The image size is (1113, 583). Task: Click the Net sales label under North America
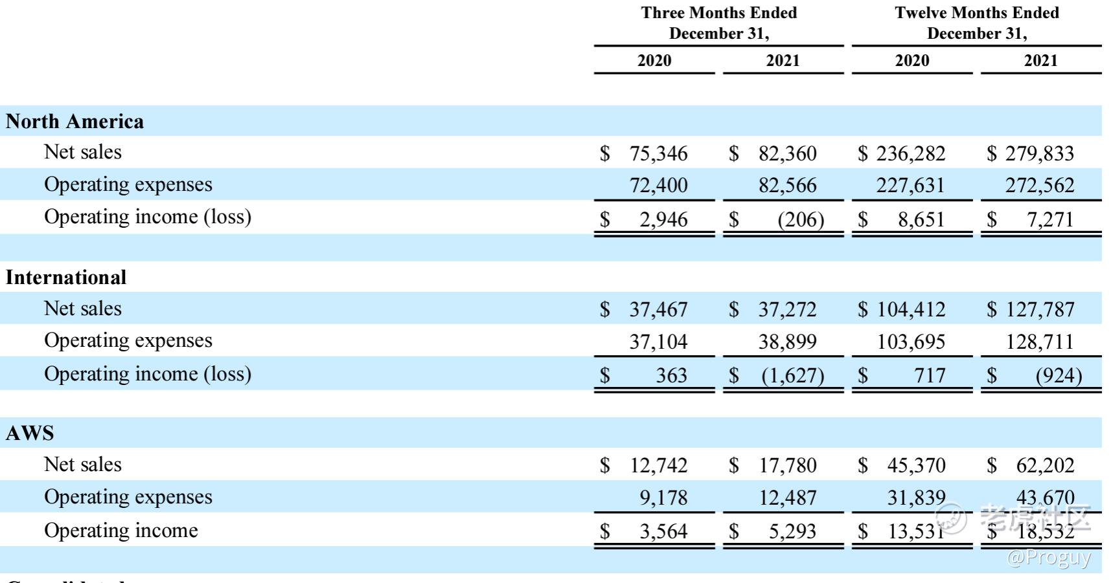[x=83, y=152]
